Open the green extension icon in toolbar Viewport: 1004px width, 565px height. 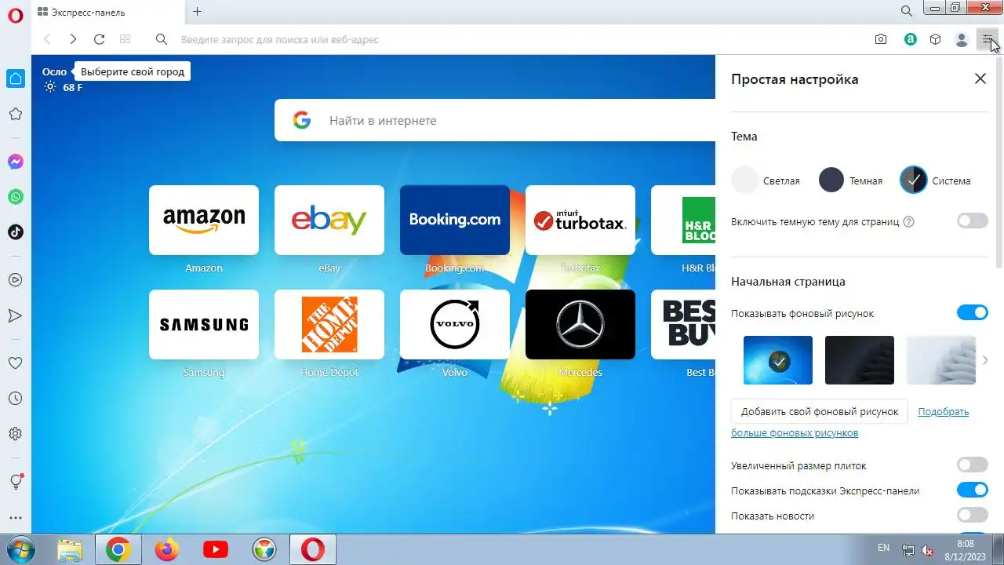910,39
